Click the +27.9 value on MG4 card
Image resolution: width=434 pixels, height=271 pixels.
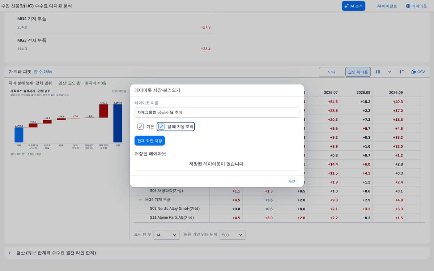205,27
